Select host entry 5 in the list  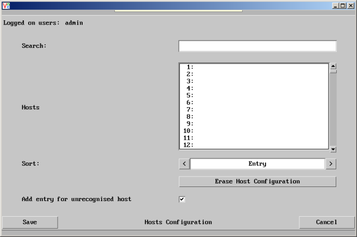click(254, 95)
